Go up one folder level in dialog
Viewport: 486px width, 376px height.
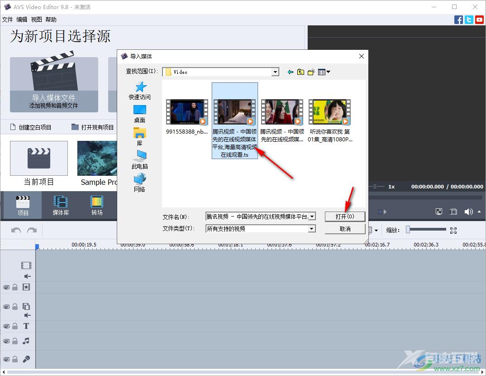click(300, 72)
